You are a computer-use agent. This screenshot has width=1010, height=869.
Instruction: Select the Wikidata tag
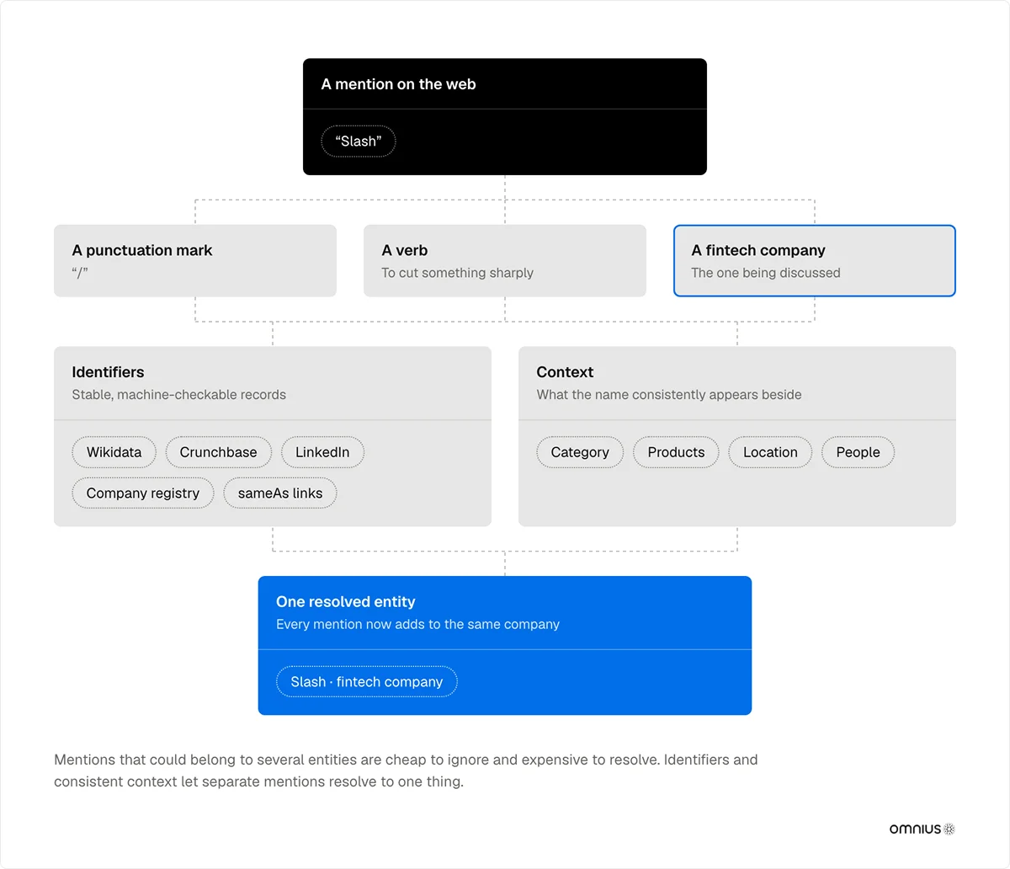114,452
